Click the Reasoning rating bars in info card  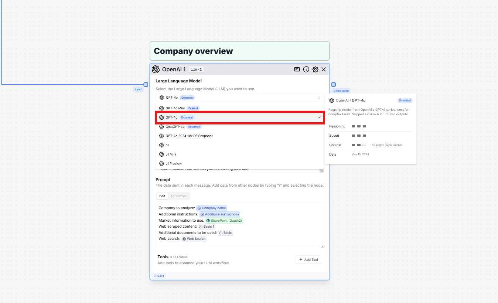coord(359,126)
